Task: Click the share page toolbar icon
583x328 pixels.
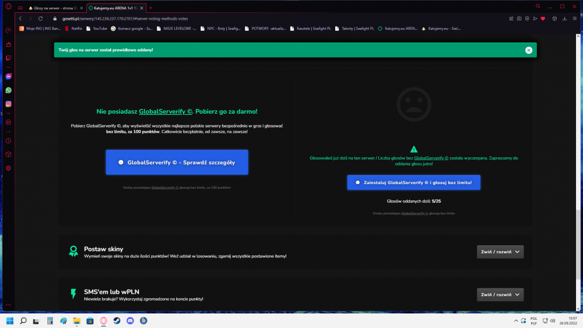Action: (511, 19)
